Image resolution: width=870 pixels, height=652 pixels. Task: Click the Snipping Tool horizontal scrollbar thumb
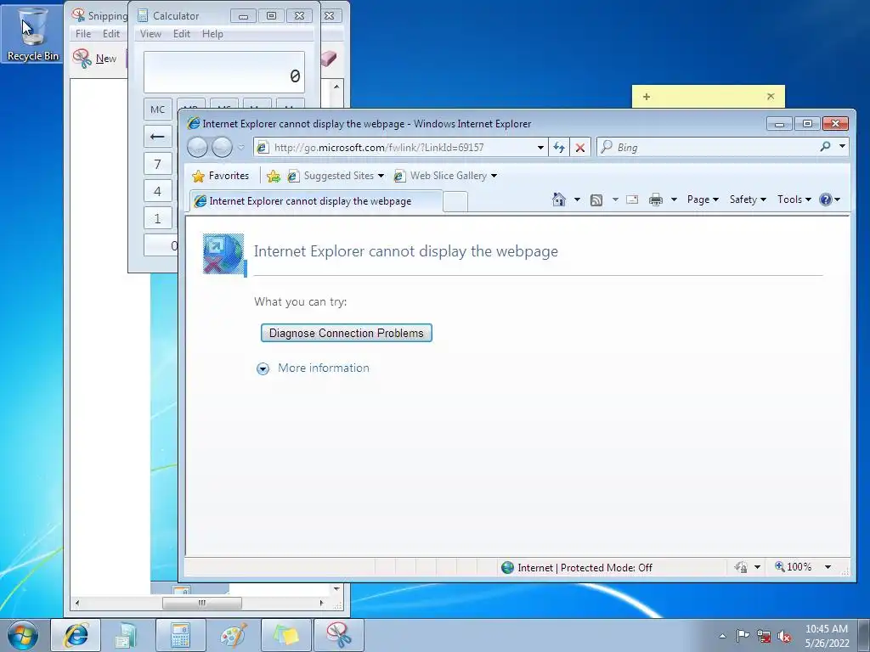pyautogui.click(x=202, y=603)
